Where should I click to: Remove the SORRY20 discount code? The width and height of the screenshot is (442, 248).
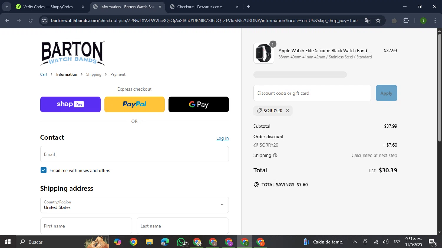tap(287, 111)
